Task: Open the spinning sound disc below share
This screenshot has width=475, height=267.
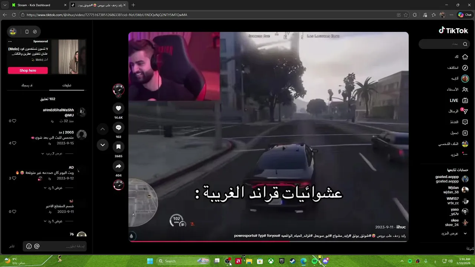Action: point(118,185)
